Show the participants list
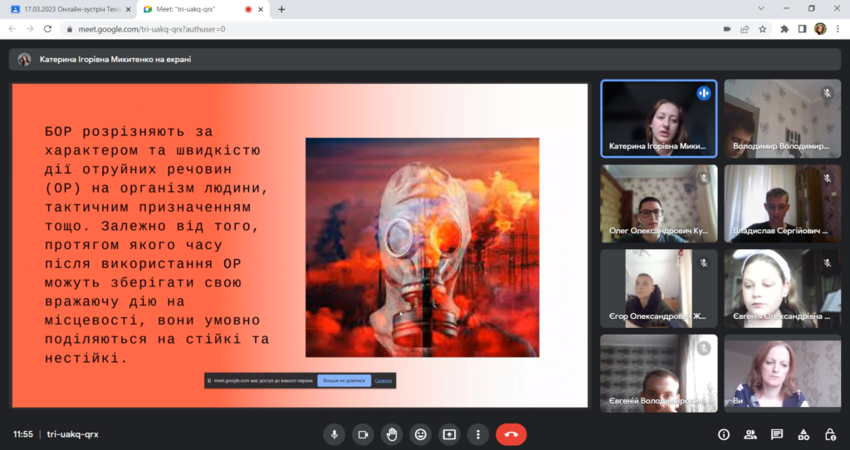 click(x=750, y=434)
